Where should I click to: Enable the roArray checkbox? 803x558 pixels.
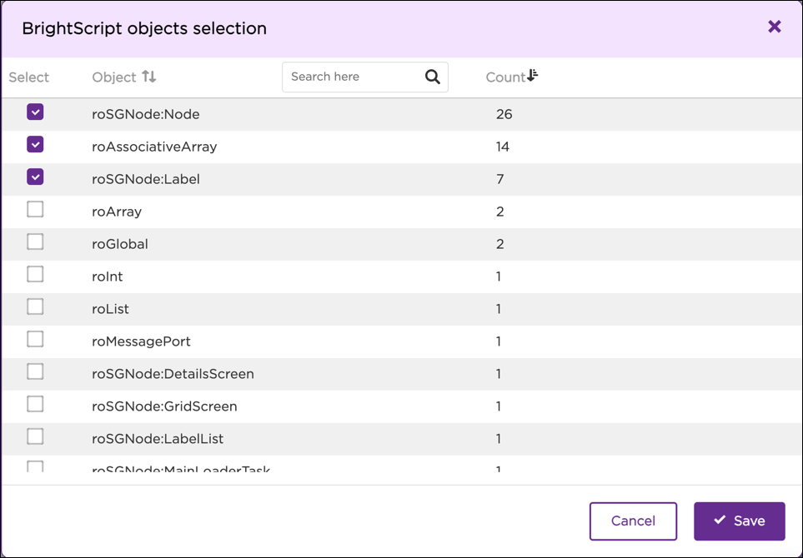[34, 209]
